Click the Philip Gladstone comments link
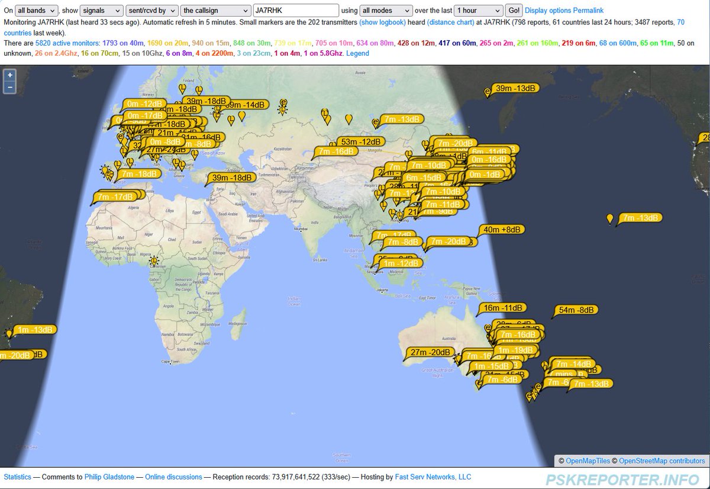 point(110,477)
